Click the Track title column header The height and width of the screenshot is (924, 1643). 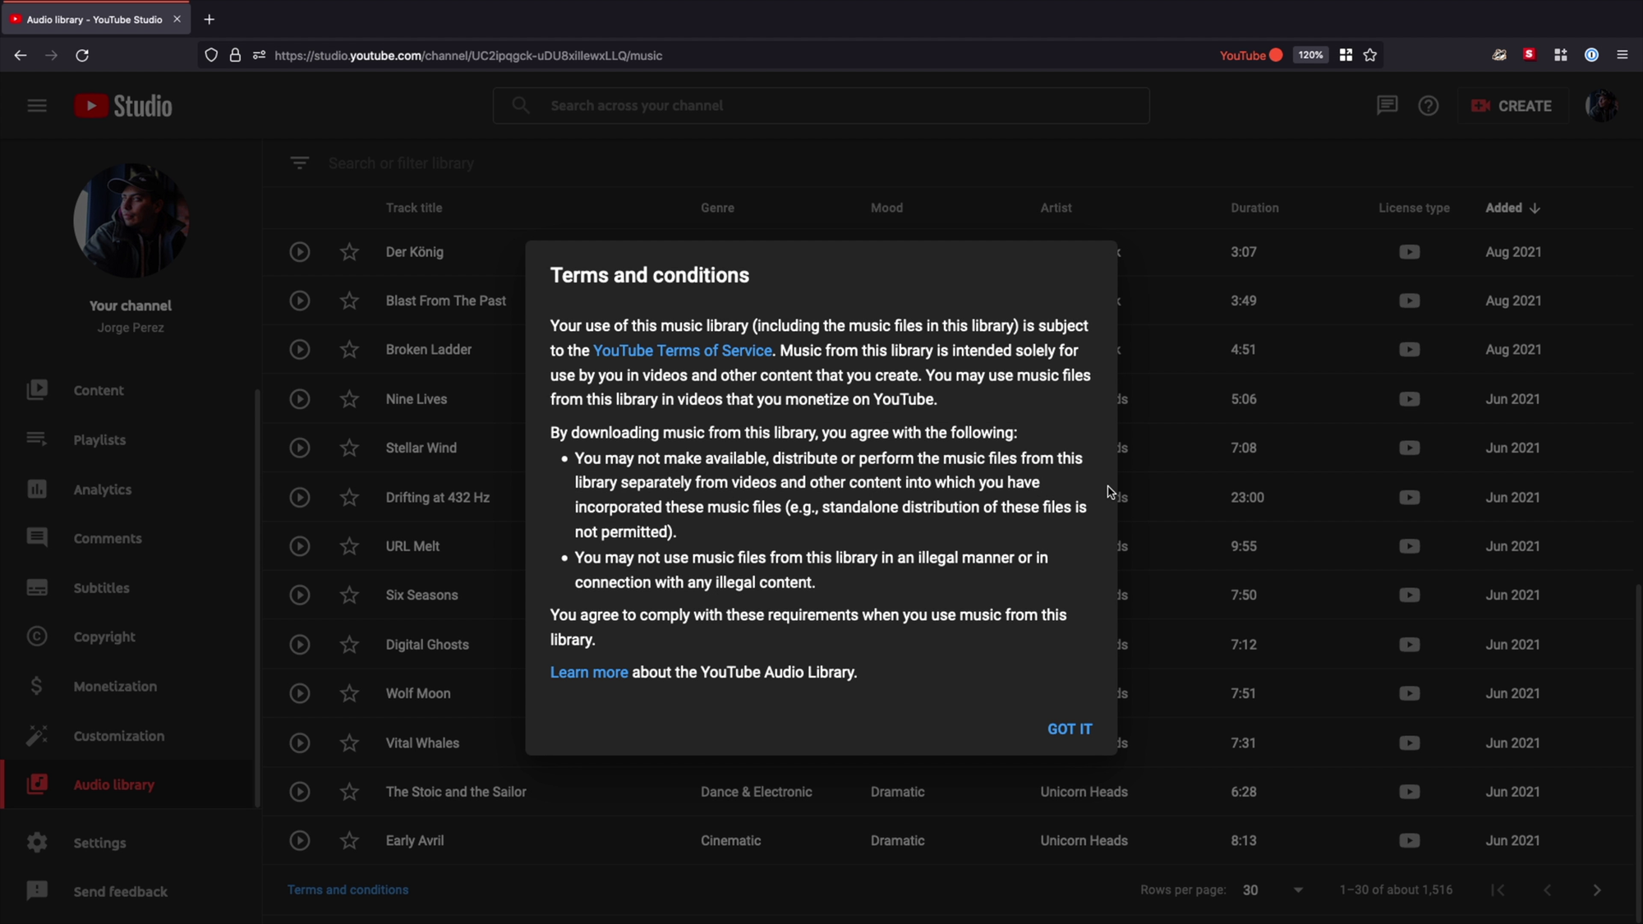414,208
